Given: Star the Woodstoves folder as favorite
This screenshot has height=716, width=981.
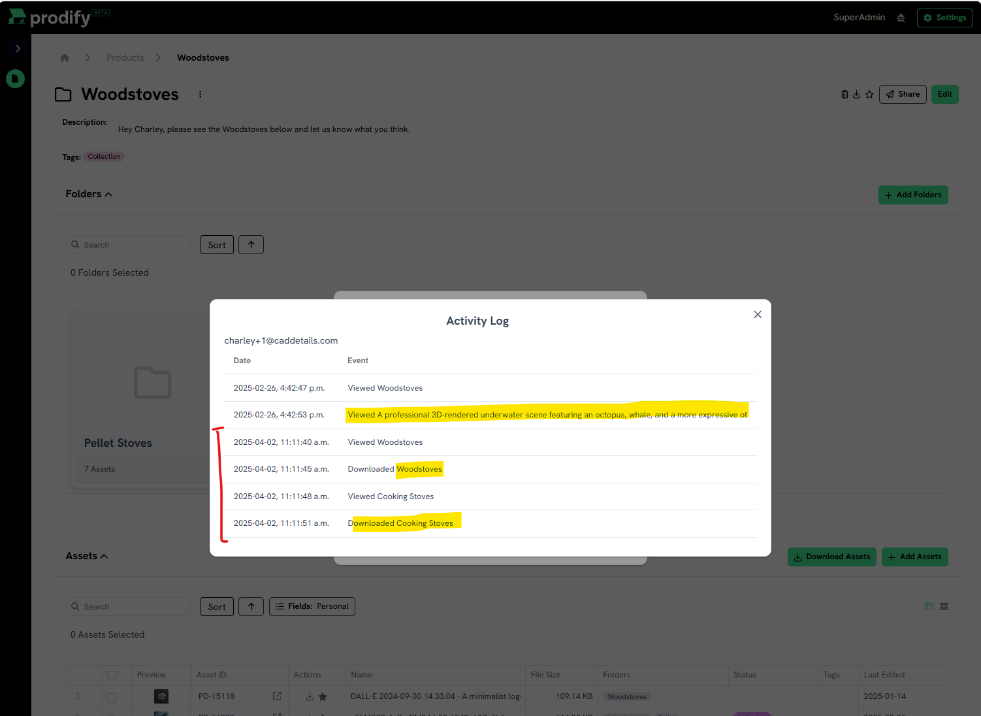Looking at the screenshot, I should tap(869, 94).
